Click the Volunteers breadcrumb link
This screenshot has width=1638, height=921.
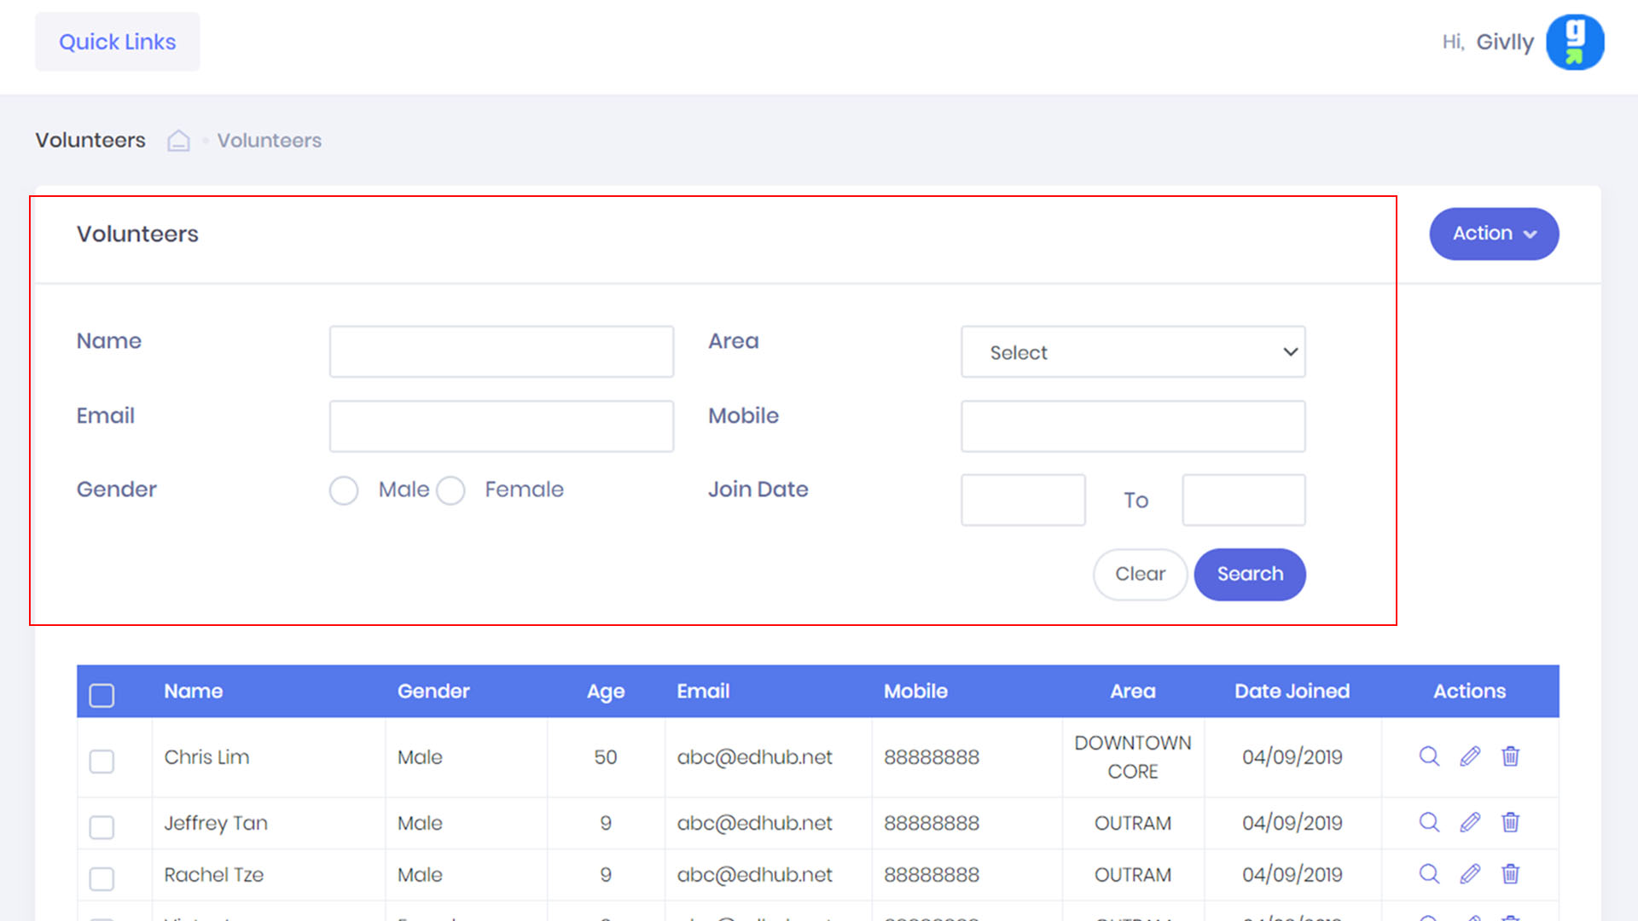(x=269, y=141)
